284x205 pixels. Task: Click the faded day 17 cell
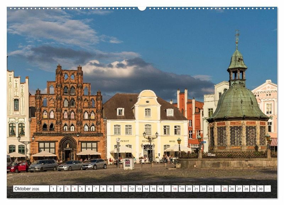(168, 189)
